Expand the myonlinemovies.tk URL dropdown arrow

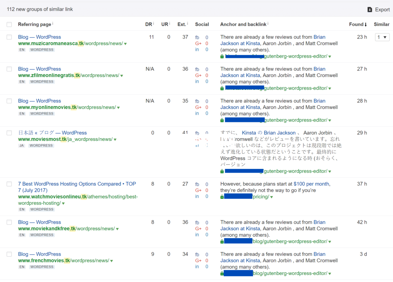118,107
